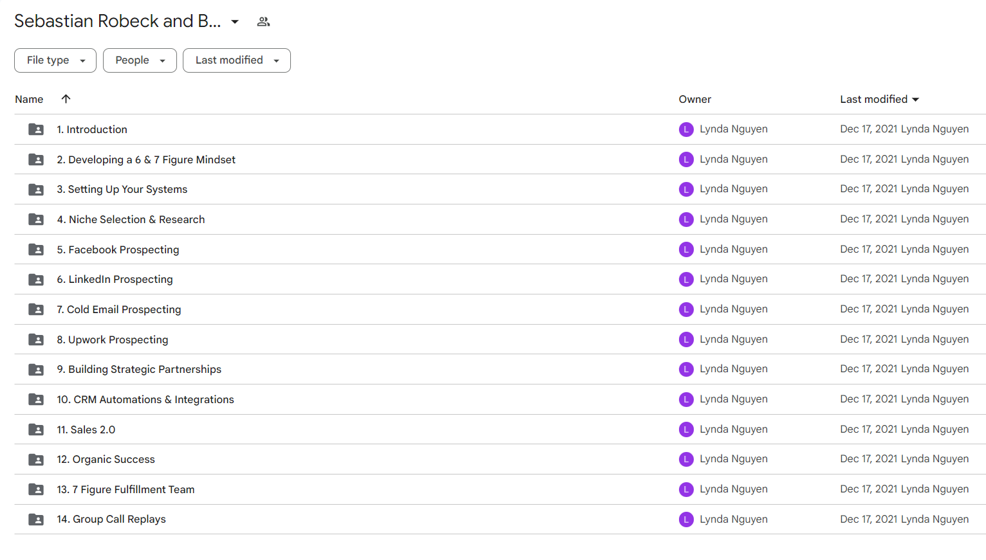This screenshot has height=560, width=986.
Task: Click Lynda Nguyen owner name in 2. Developing row
Action: click(734, 159)
